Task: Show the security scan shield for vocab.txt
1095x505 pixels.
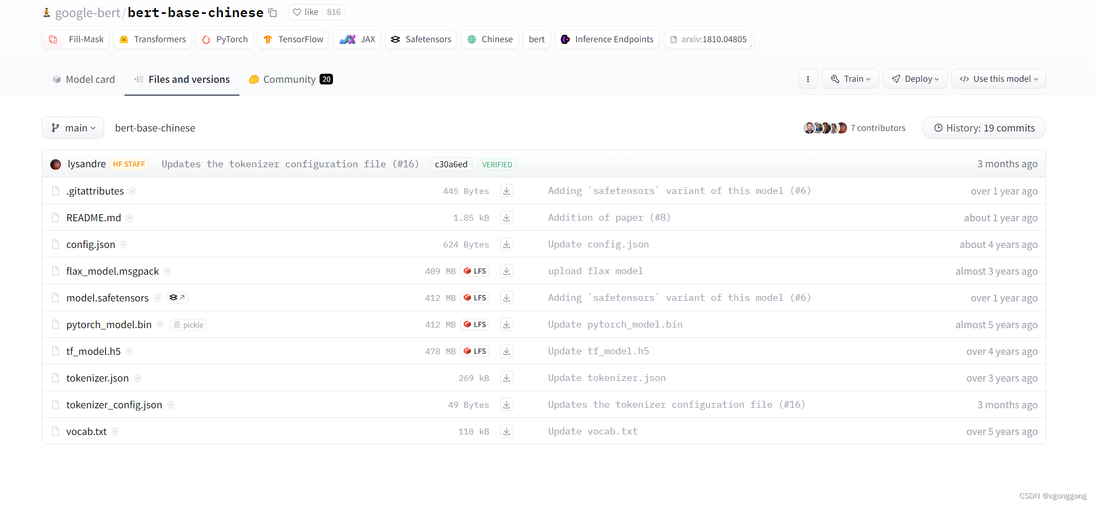Action: 115,432
